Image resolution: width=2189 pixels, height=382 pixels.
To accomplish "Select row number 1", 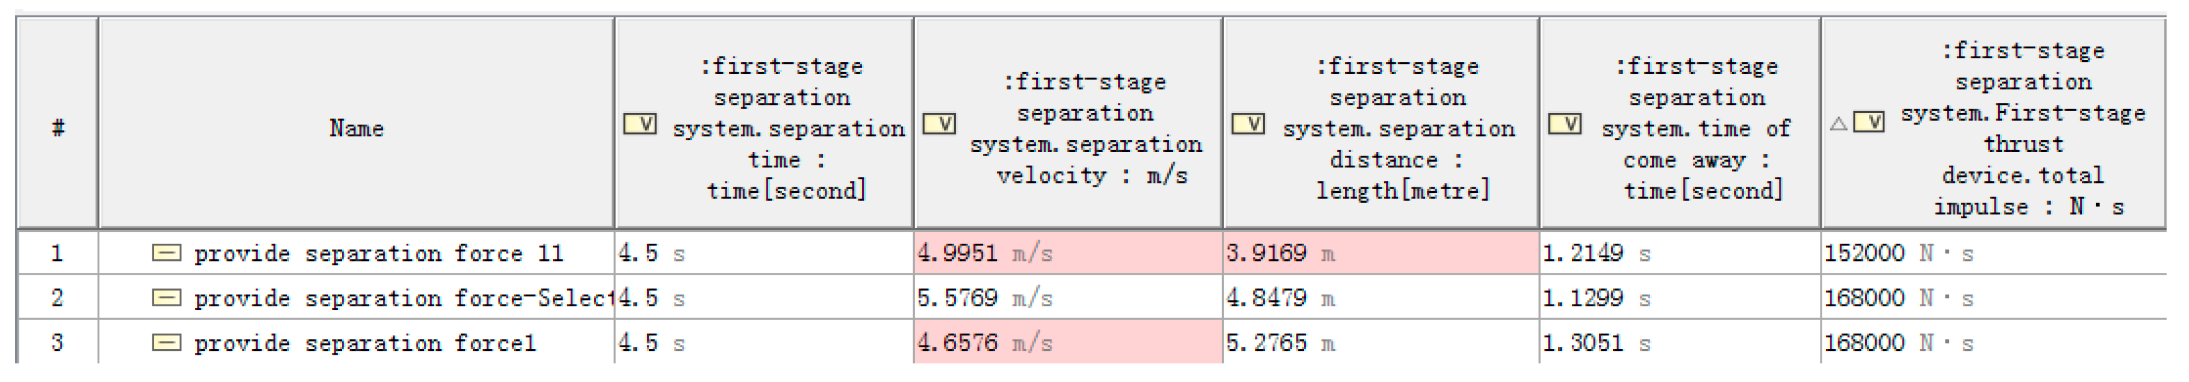I will (57, 252).
